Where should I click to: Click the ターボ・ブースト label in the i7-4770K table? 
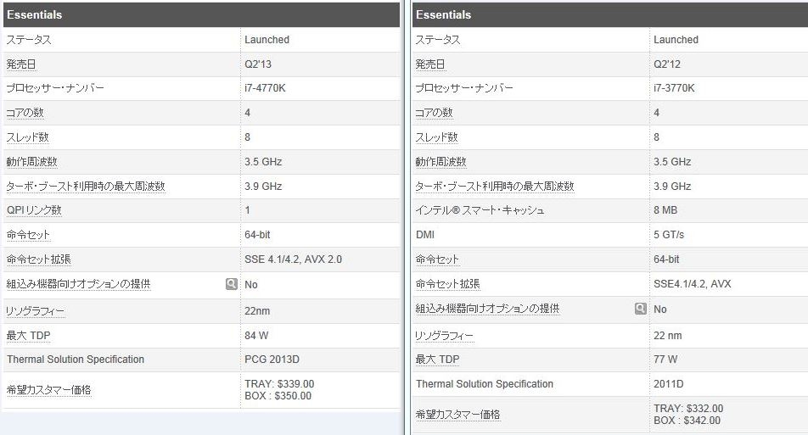coord(85,187)
